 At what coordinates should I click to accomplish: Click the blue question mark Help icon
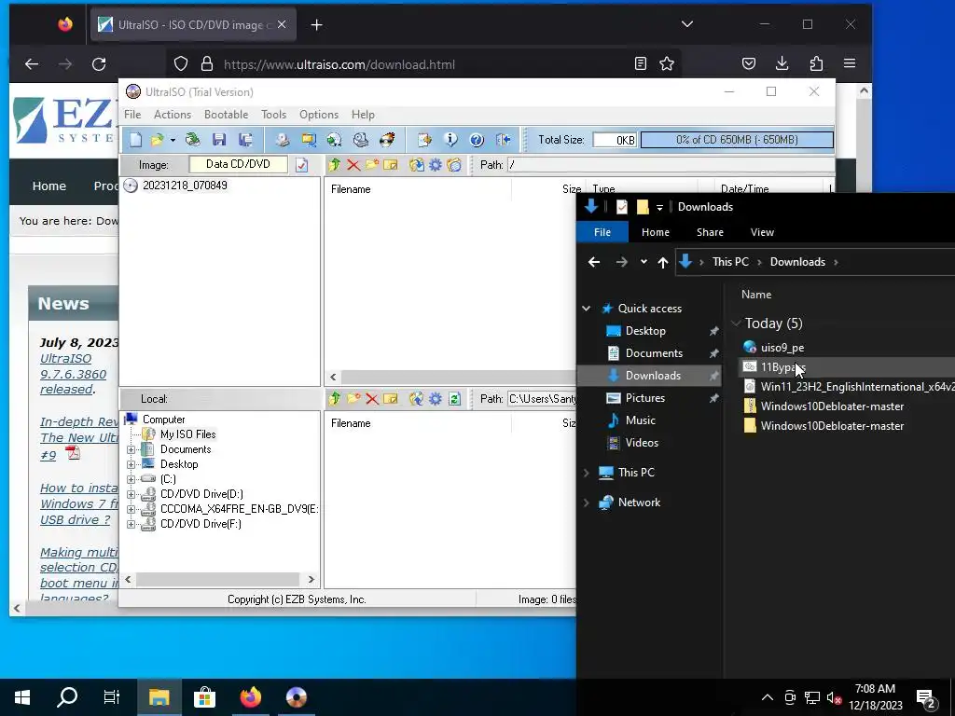coord(477,140)
